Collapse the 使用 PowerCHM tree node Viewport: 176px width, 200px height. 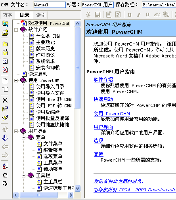pos(16,80)
